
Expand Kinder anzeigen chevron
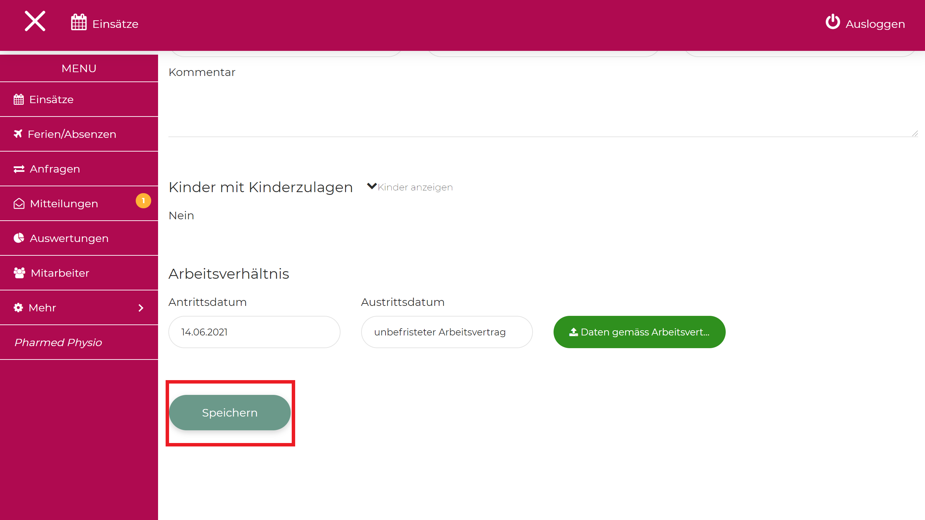(372, 186)
